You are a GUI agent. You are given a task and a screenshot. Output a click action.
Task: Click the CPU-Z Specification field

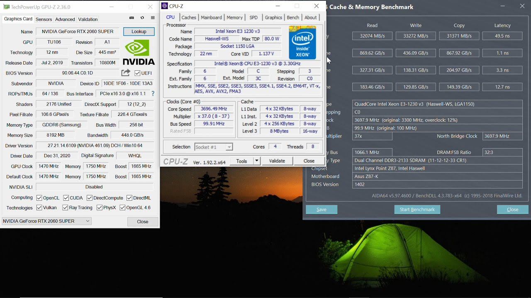[257, 64]
